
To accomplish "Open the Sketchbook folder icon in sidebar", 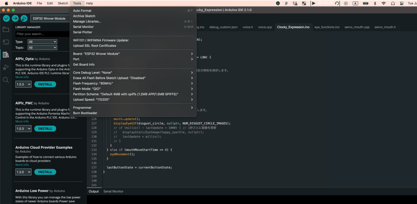I will pos(6,30).
